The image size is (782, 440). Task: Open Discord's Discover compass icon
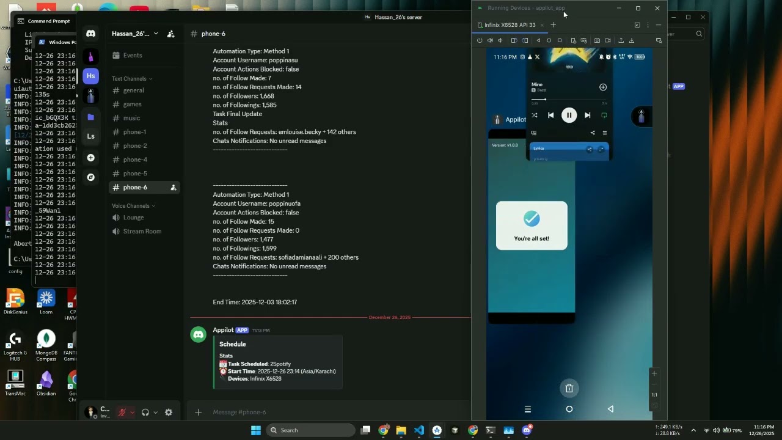point(91,177)
